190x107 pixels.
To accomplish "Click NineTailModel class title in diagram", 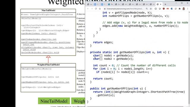I will click(48, 11).
